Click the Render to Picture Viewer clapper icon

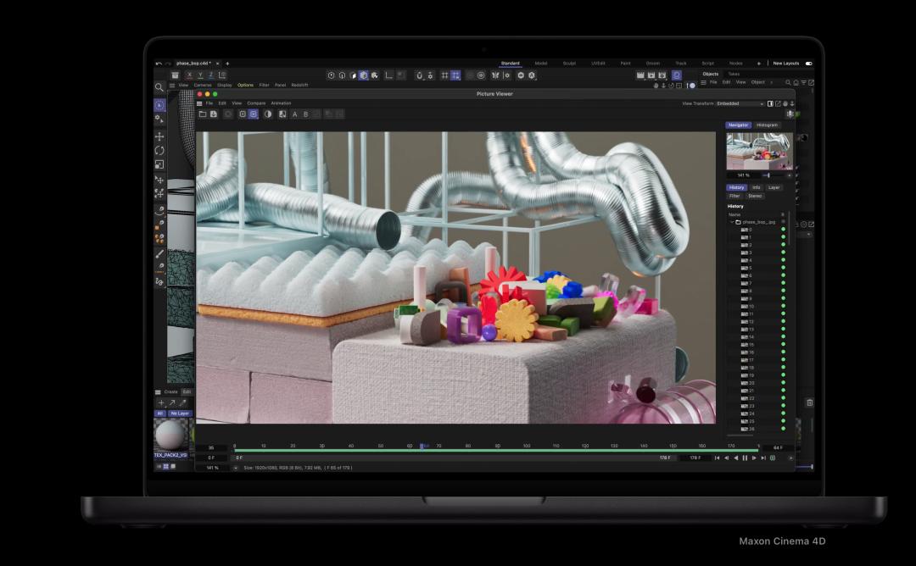click(651, 75)
